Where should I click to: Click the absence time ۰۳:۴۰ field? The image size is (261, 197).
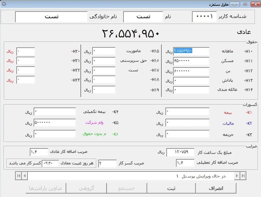coord(50,163)
